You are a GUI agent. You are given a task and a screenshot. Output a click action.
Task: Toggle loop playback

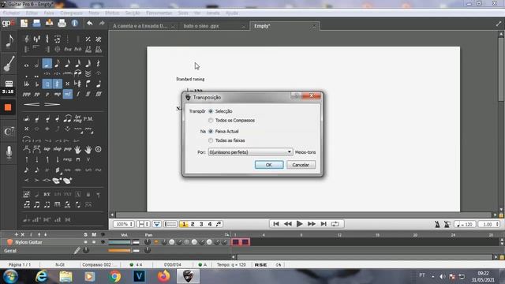[335, 224]
